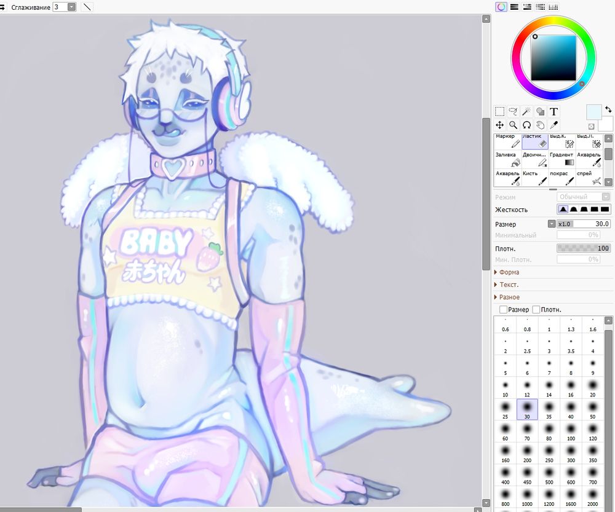Expand the Форма section

[507, 272]
